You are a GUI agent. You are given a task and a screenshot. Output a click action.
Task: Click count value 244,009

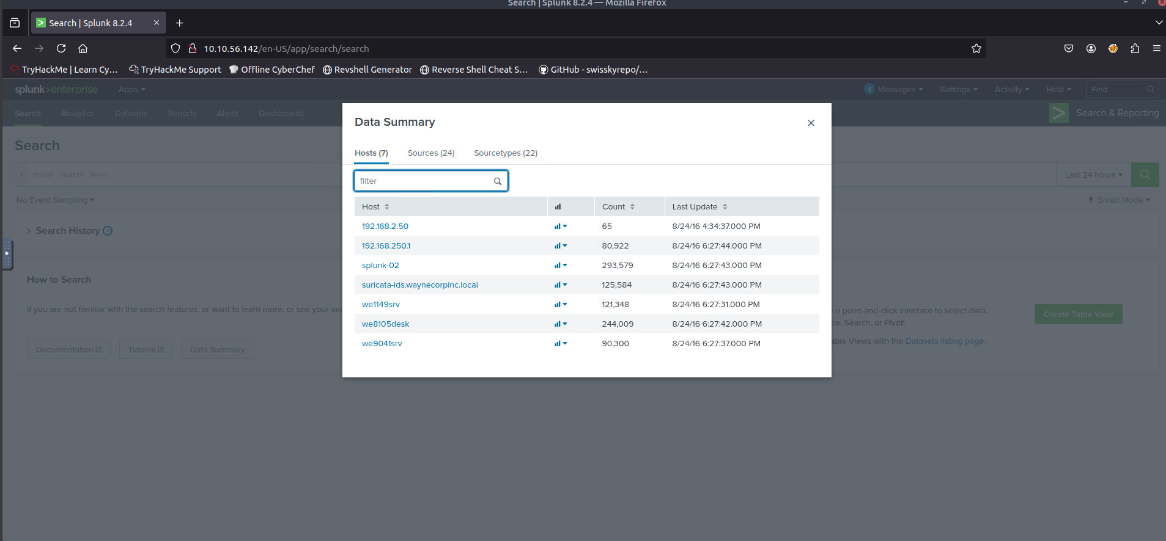pos(618,324)
